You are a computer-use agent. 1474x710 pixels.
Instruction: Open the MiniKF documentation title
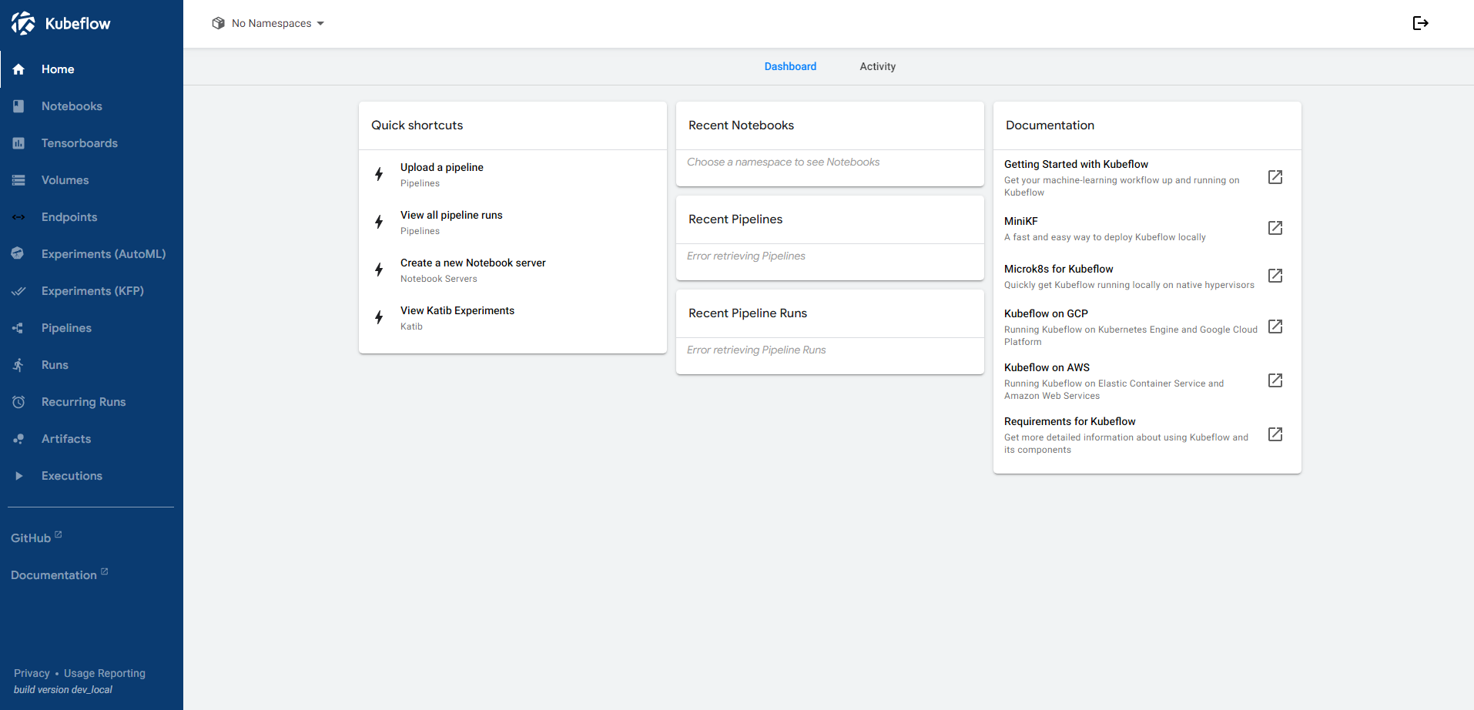(x=1021, y=221)
